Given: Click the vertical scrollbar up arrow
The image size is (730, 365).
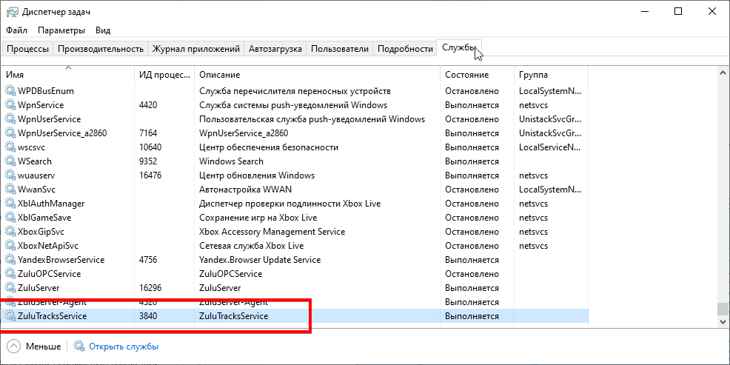Looking at the screenshot, I should pyautogui.click(x=723, y=72).
